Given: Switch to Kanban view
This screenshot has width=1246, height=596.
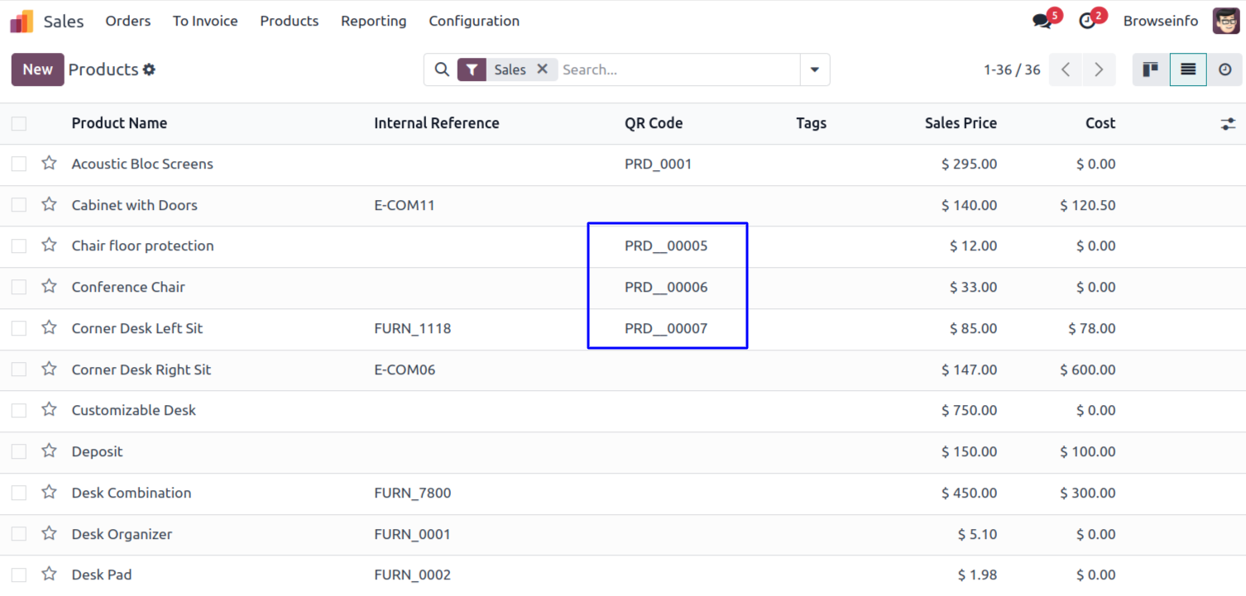Looking at the screenshot, I should point(1150,70).
